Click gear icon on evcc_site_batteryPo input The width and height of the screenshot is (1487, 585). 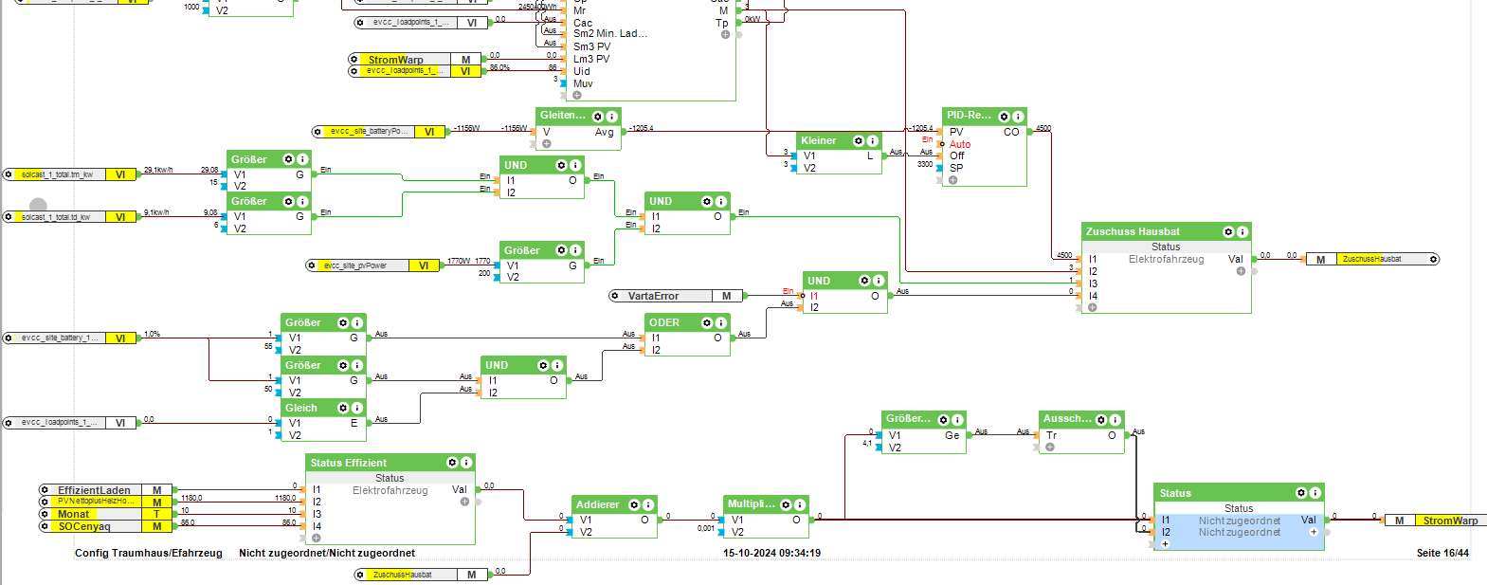pos(317,132)
